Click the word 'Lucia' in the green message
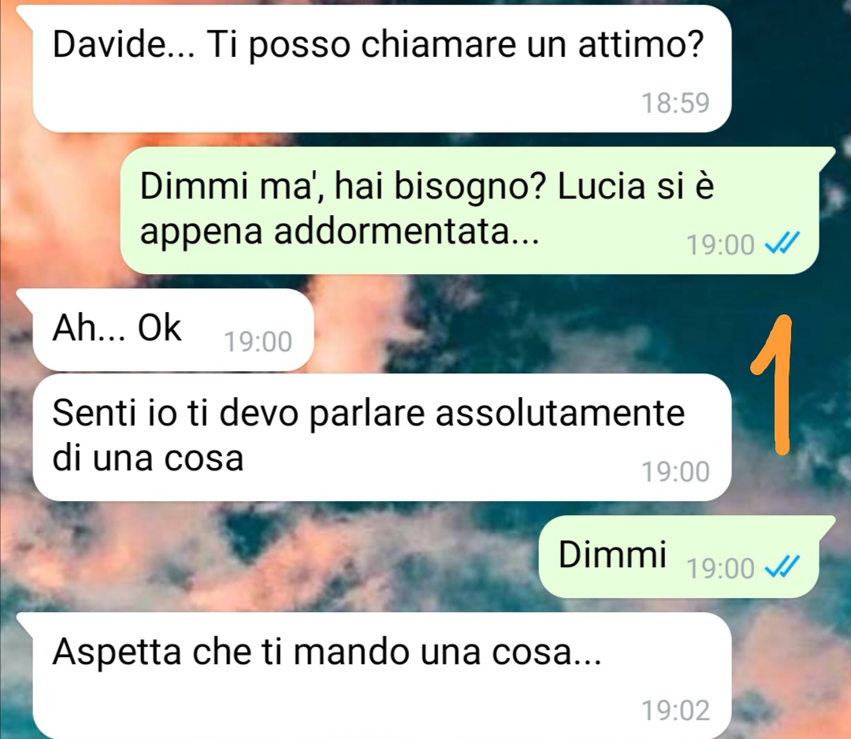 tap(601, 186)
